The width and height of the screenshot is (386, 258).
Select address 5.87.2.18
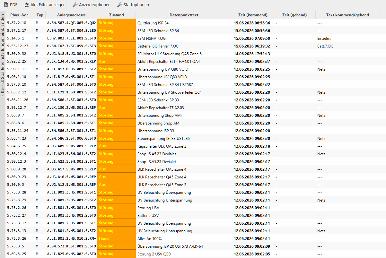pos(16,23)
